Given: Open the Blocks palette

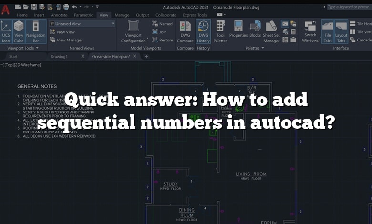Looking at the screenshot, I should (255, 29).
